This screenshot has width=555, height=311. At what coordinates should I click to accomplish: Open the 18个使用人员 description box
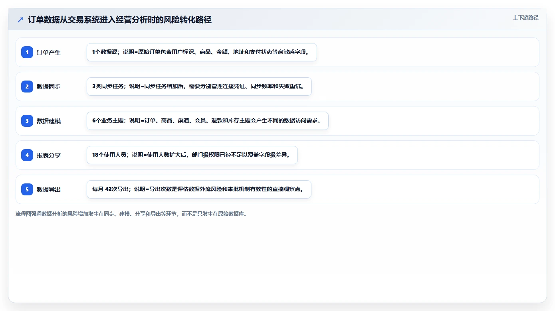point(192,155)
